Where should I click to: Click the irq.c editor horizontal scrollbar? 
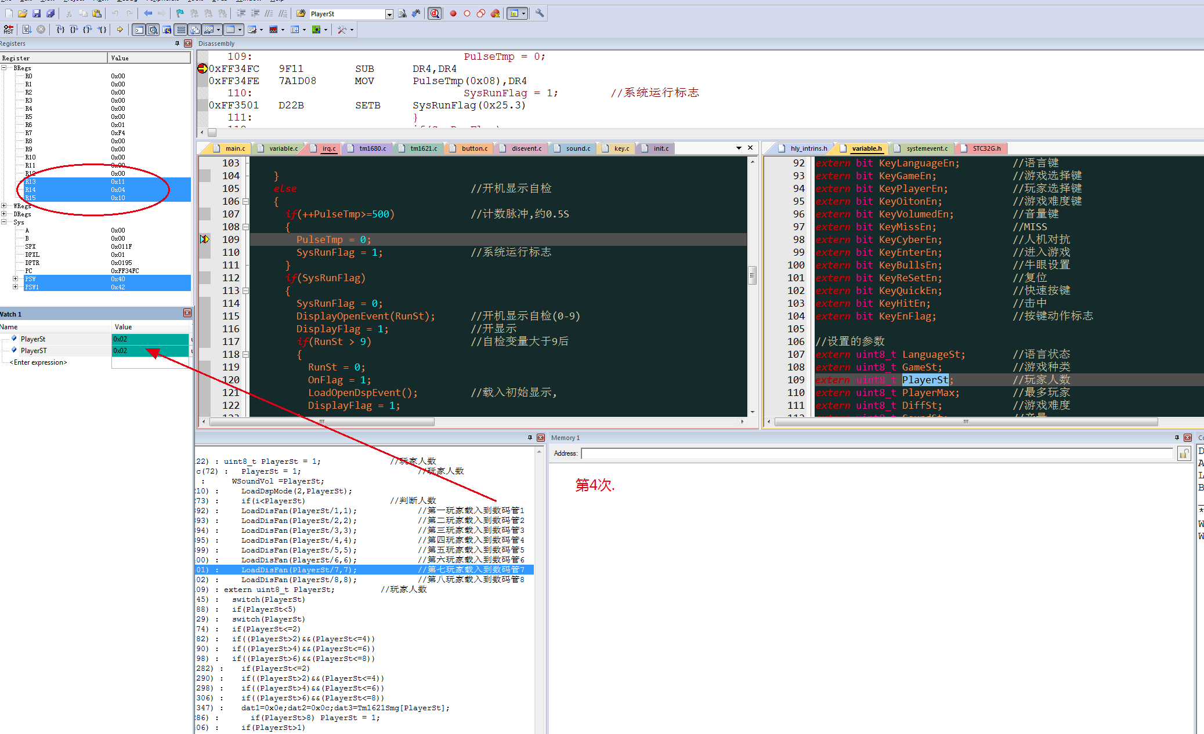point(322,422)
